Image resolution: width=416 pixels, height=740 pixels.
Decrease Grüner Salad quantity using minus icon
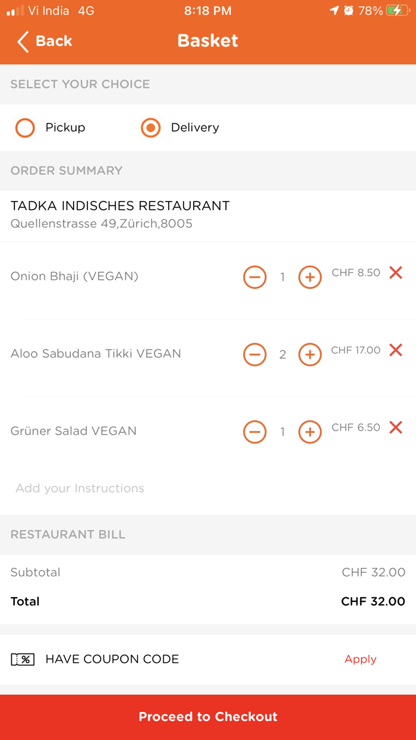point(254,432)
